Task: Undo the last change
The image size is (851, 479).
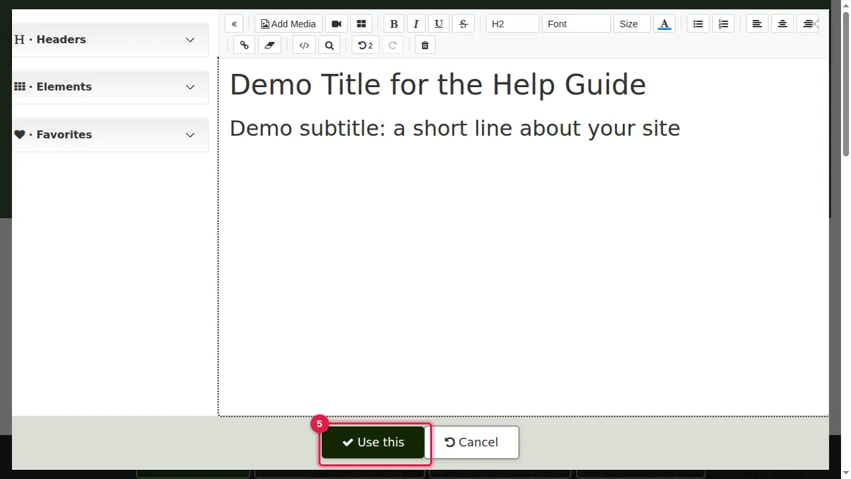Action: pos(366,45)
